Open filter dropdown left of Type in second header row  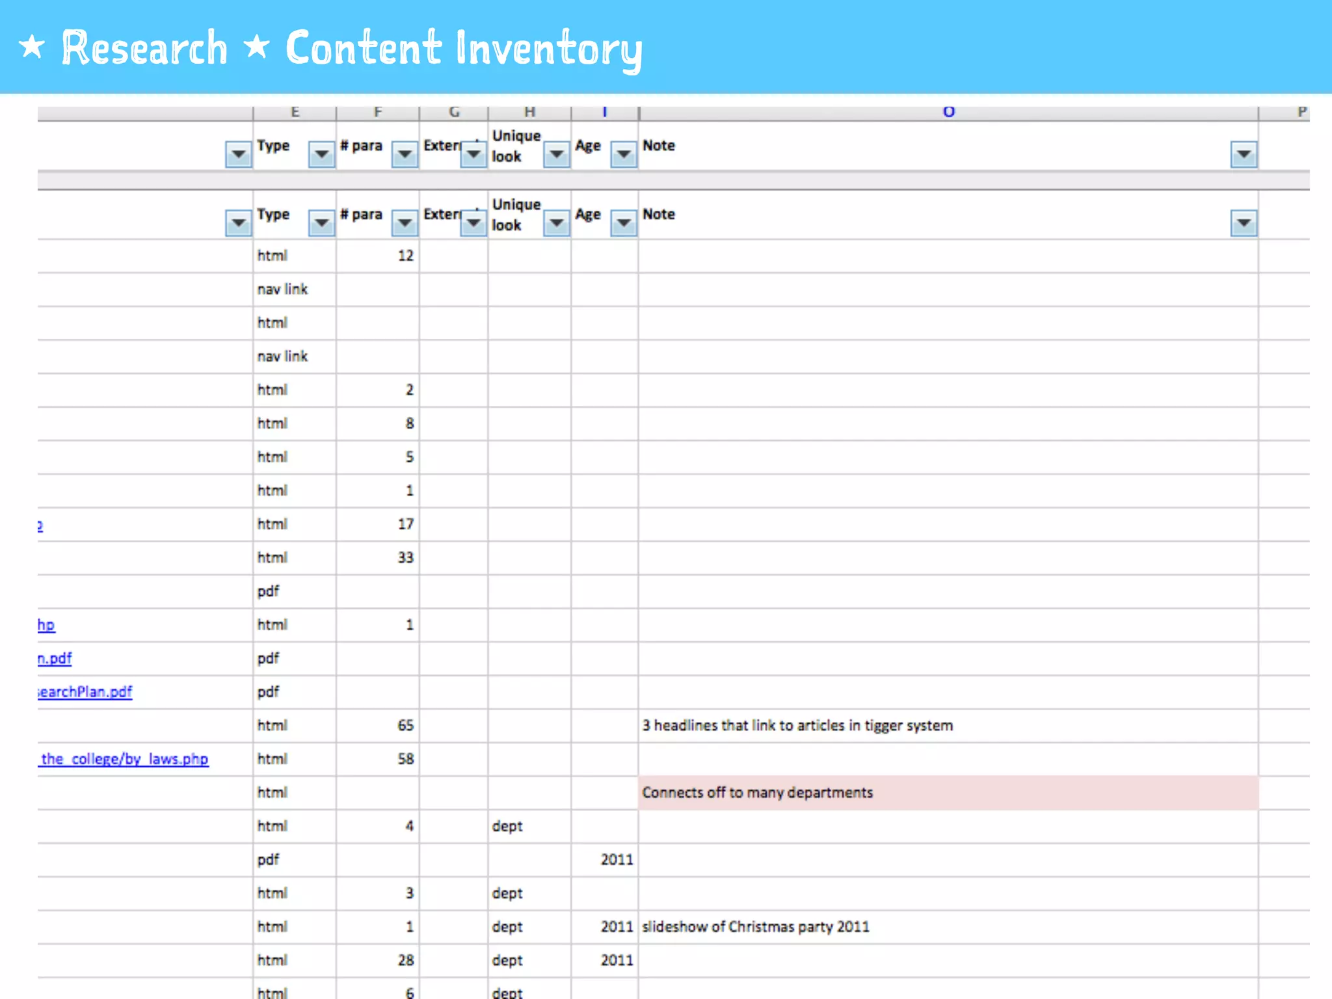[x=239, y=223]
